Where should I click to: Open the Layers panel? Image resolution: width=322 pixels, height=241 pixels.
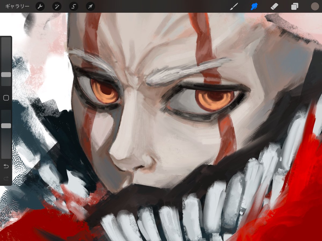point(295,6)
